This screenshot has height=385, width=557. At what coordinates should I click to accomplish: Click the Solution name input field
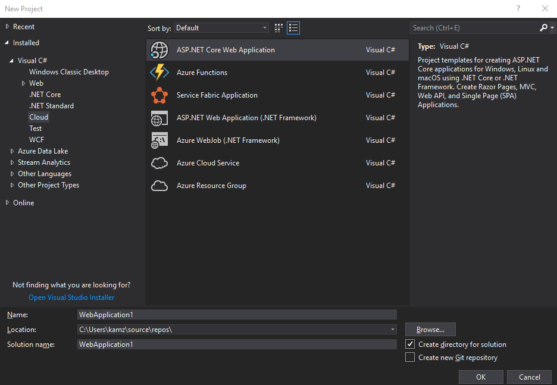(237, 344)
